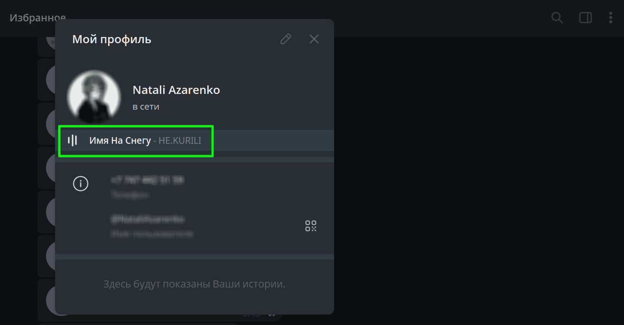Click the blurred username row
Screen dimensions: 624x325
147,219
